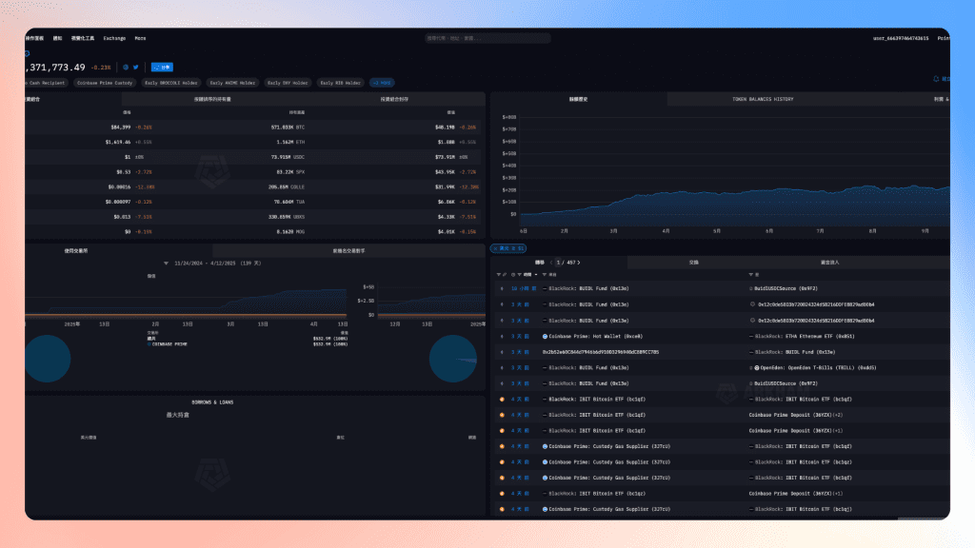
Task: Open the 11/24/2024 - 4/12/2025 date range dropdown
Action: (x=212, y=264)
